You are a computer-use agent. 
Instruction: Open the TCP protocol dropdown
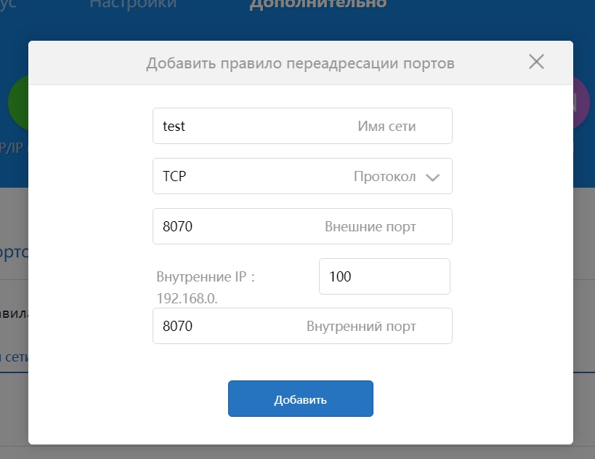[301, 176]
